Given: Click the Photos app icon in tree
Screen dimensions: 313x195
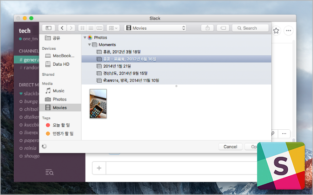Looking at the screenshot, I should pyautogui.click(x=90, y=37).
